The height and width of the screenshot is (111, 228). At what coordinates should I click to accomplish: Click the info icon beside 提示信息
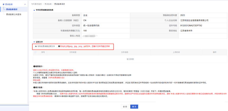pyautogui.click(x=34, y=88)
